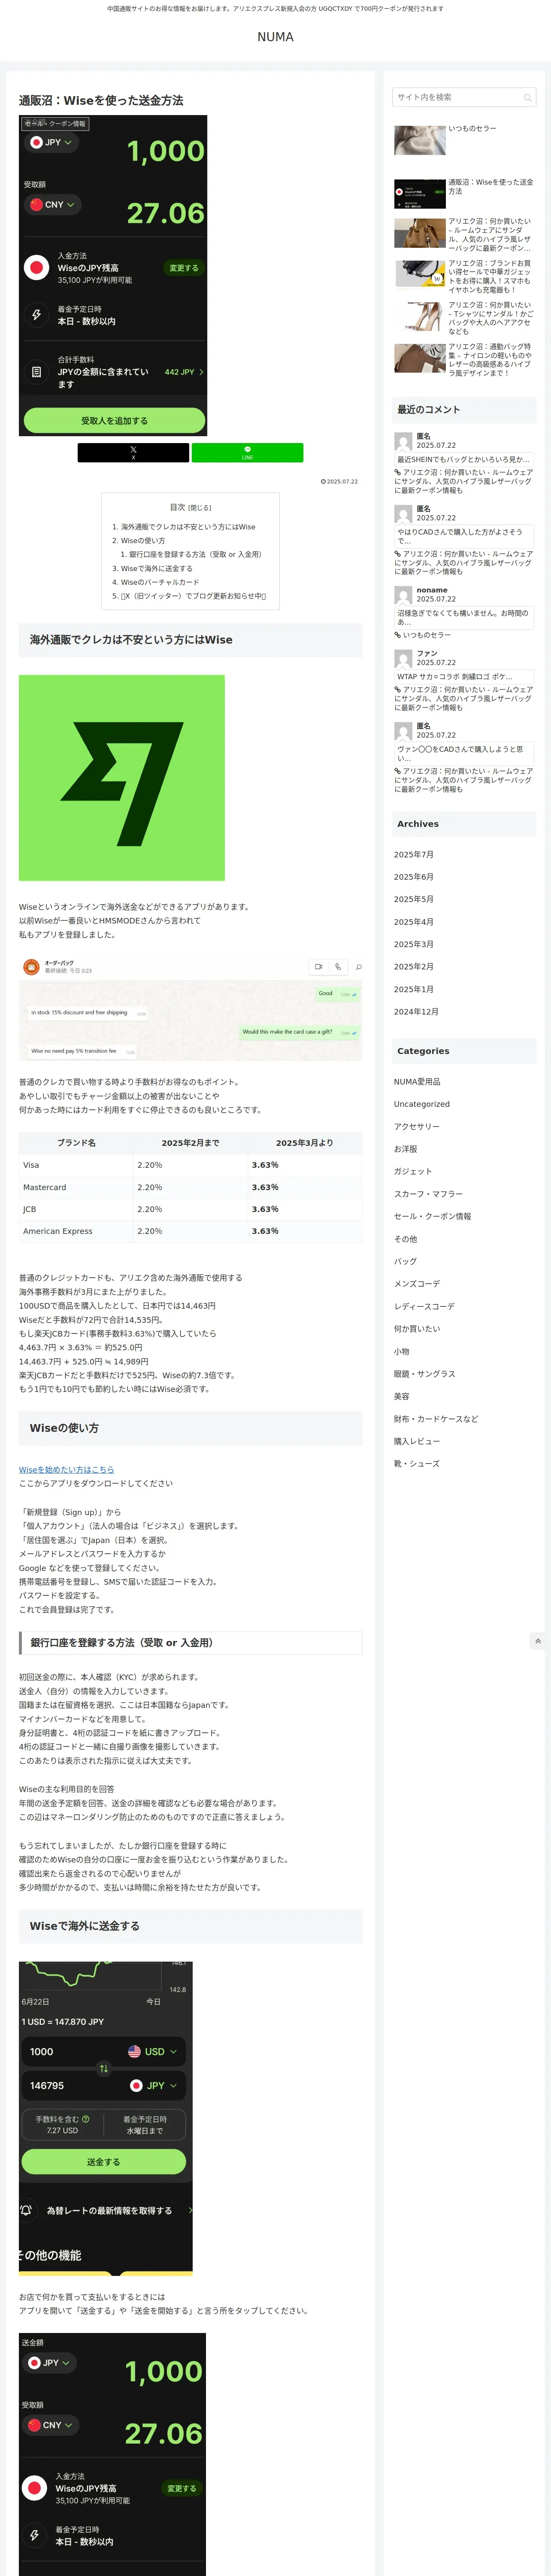551x2576 pixels.
Task: Open the WhatsApp chat screenshot image
Action: point(190,1008)
